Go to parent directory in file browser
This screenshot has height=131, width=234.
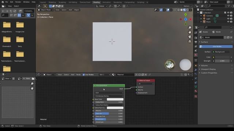[11, 11]
